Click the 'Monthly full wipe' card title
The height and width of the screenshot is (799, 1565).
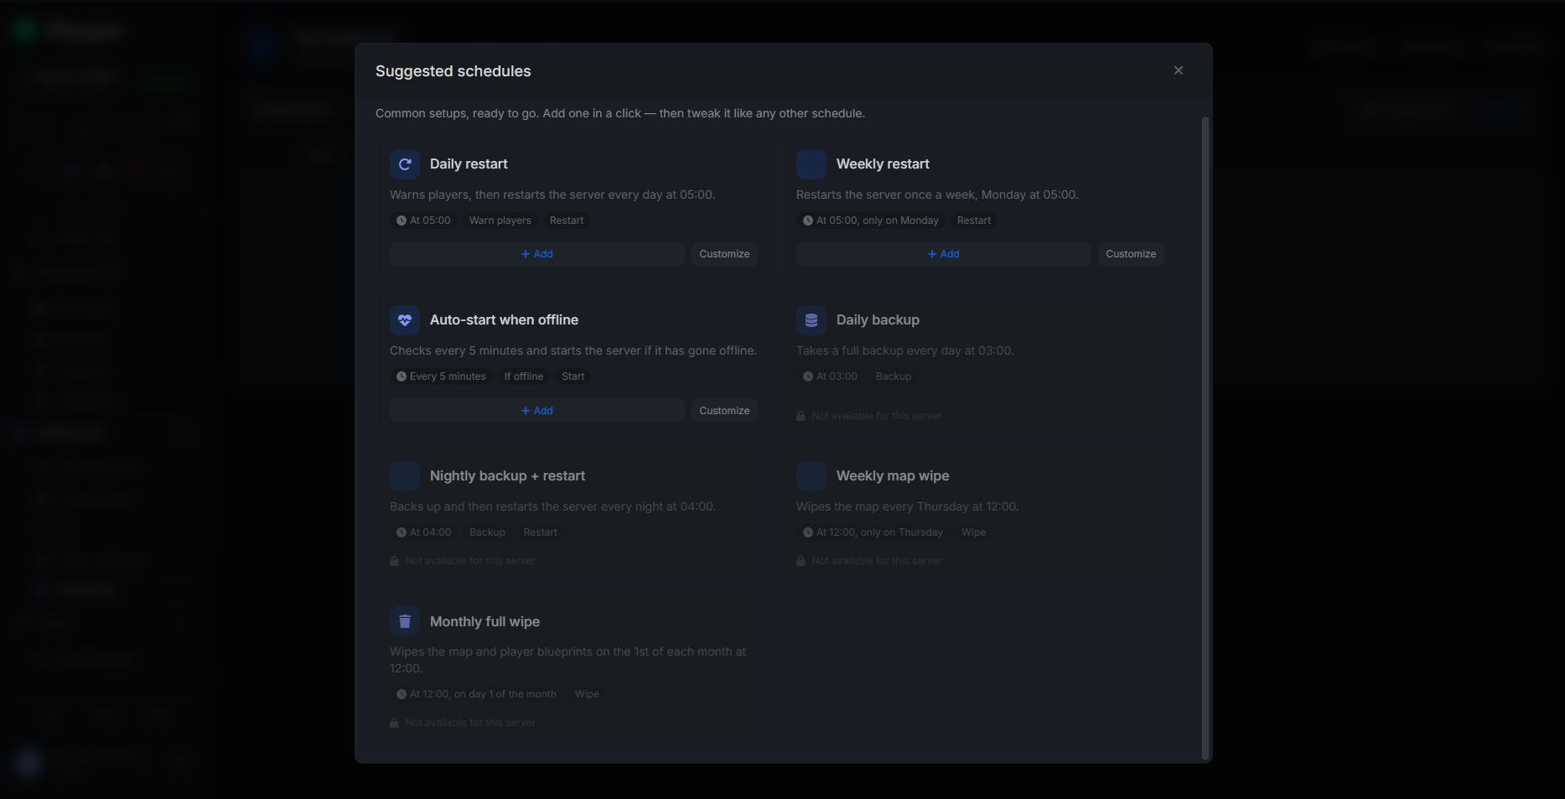[x=485, y=621]
